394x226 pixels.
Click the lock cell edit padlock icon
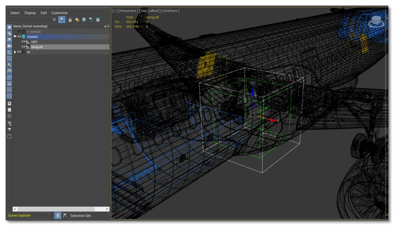coord(70,20)
